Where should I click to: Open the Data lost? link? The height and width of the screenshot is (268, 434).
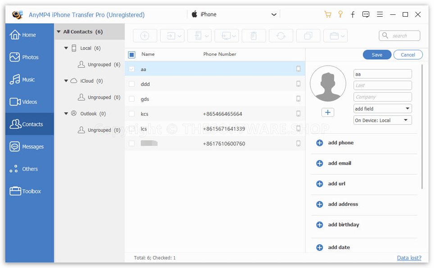pos(409,258)
